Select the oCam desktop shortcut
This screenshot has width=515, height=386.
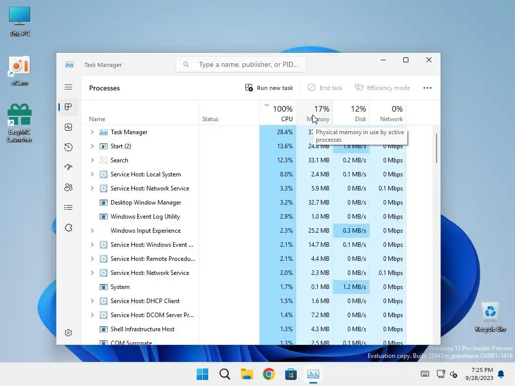(20, 70)
